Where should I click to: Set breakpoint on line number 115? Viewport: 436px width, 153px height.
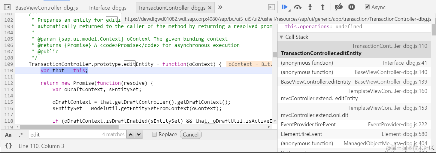(9, 102)
